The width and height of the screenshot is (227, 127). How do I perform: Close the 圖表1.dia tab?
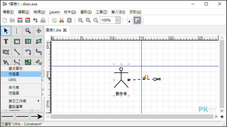click(65, 30)
